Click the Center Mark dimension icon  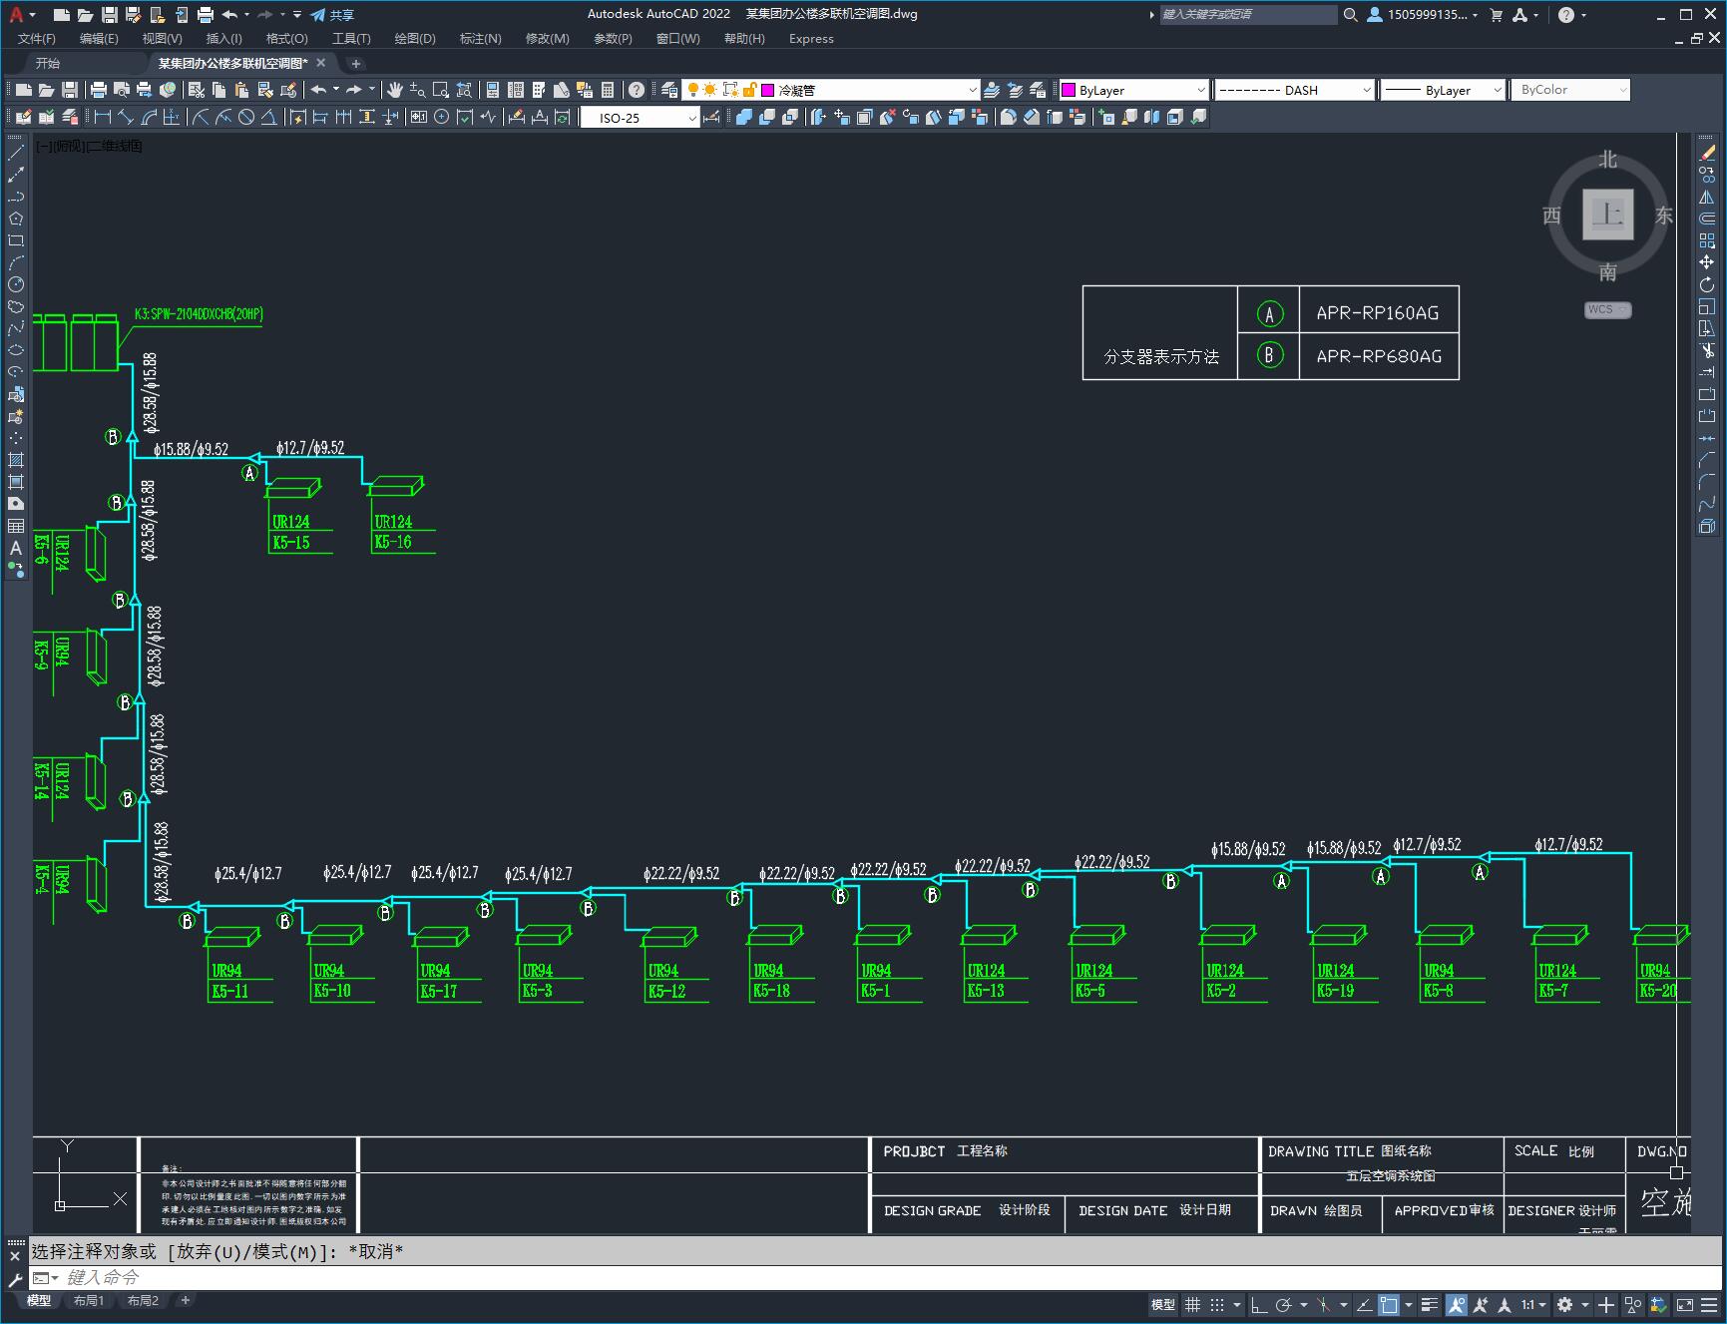[x=442, y=118]
